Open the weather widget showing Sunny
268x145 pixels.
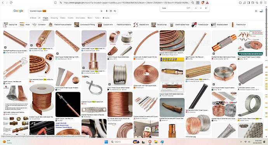click(x=7, y=142)
